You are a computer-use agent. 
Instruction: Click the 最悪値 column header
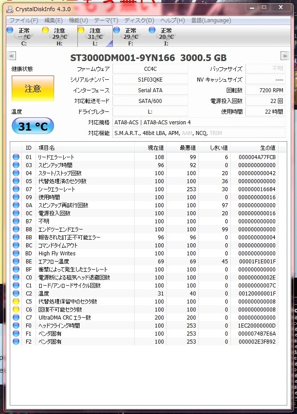183,148
